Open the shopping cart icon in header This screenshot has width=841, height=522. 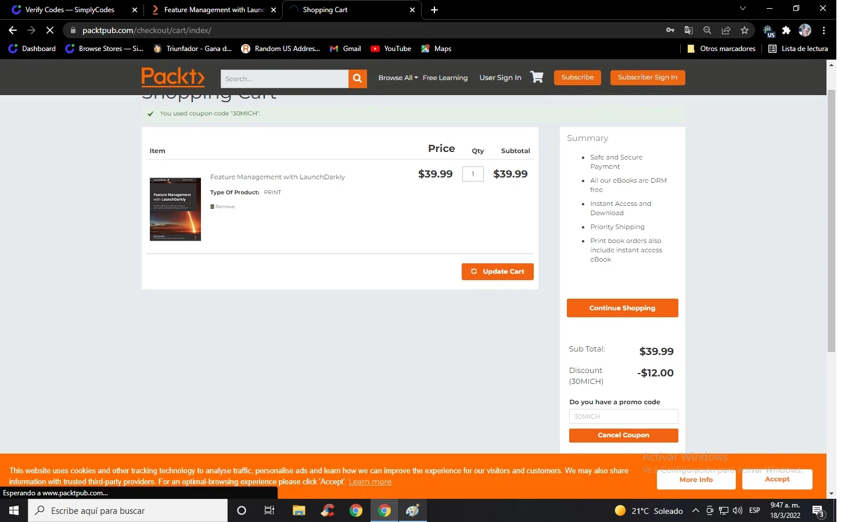(537, 77)
